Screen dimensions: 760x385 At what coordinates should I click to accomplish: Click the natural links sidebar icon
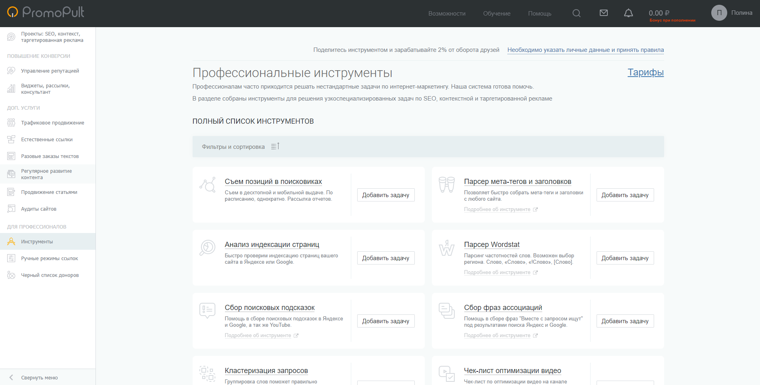(x=11, y=140)
